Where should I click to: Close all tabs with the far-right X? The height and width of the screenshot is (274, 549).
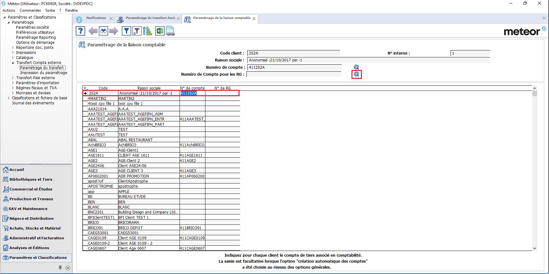544,18
